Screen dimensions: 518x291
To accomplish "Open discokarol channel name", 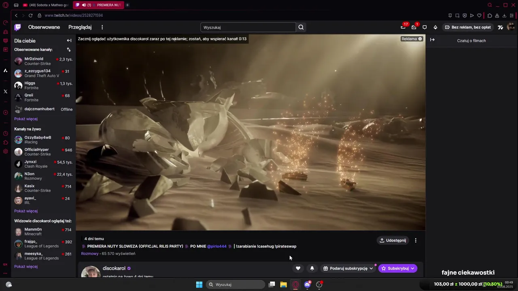I will (114, 268).
